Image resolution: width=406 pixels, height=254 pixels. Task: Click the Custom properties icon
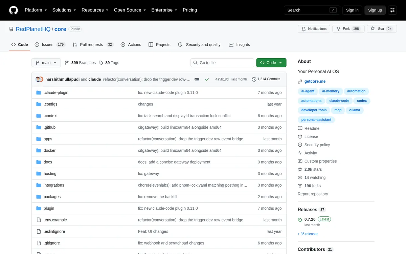click(x=300, y=161)
